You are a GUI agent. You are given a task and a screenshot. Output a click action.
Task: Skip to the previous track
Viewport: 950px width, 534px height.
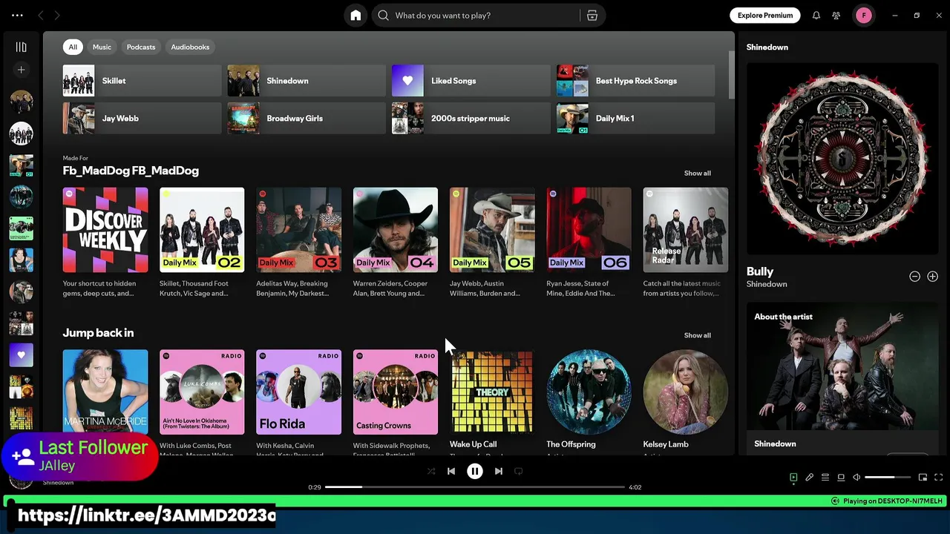click(x=451, y=471)
